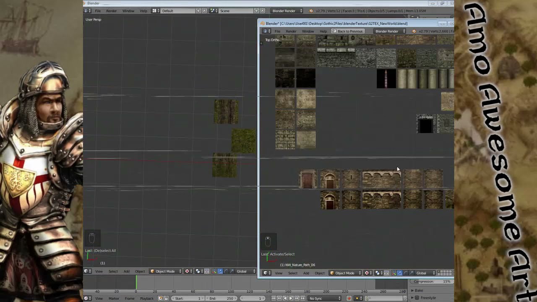This screenshot has width=537, height=302.
Task: Open the Object menu in the front window header
Action: 320,273
